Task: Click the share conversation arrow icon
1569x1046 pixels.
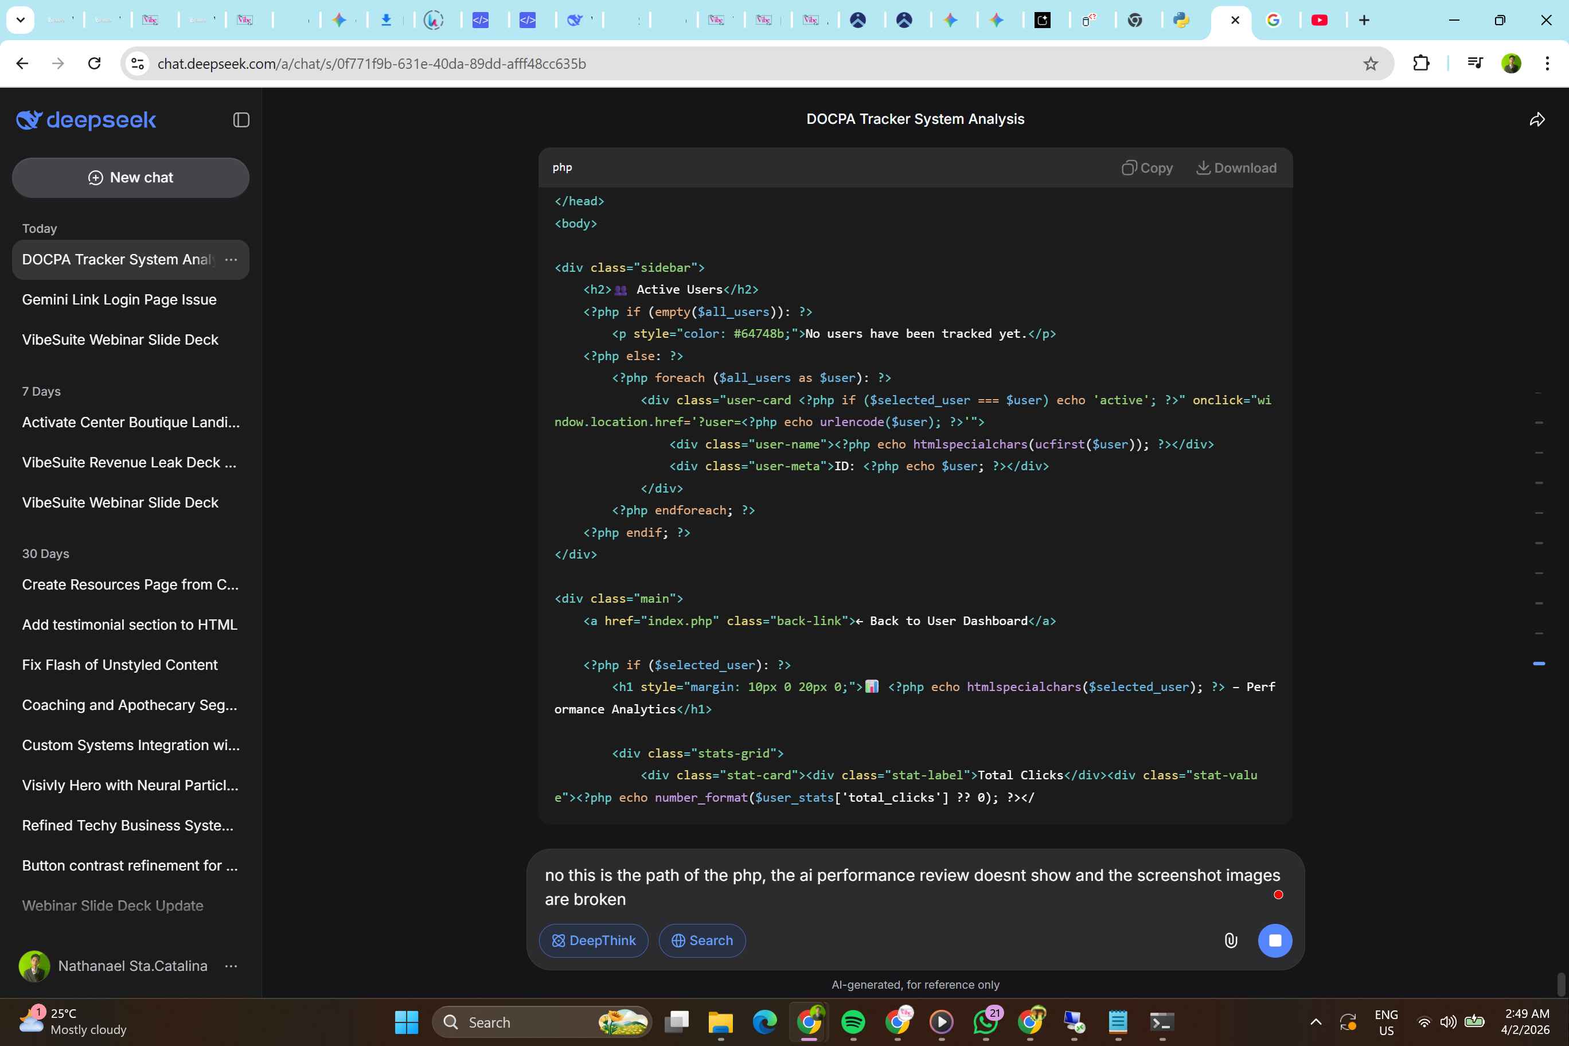Action: pos(1537,120)
